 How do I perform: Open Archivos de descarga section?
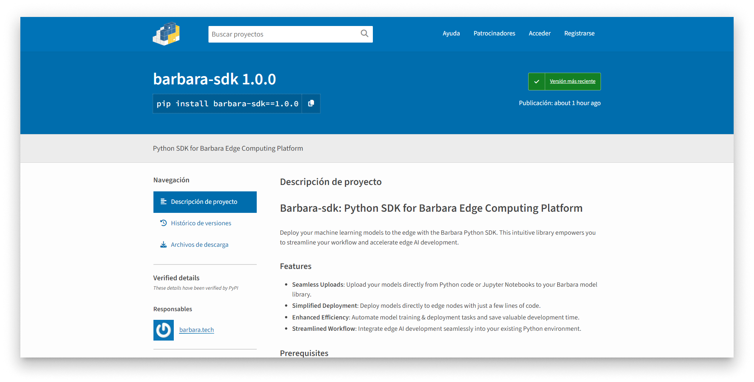pos(199,244)
